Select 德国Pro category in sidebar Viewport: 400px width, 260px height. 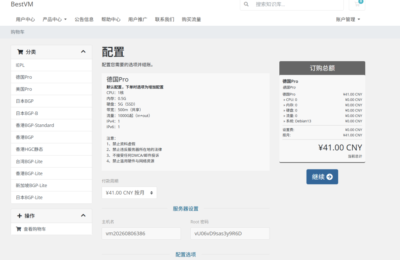tap(52, 77)
